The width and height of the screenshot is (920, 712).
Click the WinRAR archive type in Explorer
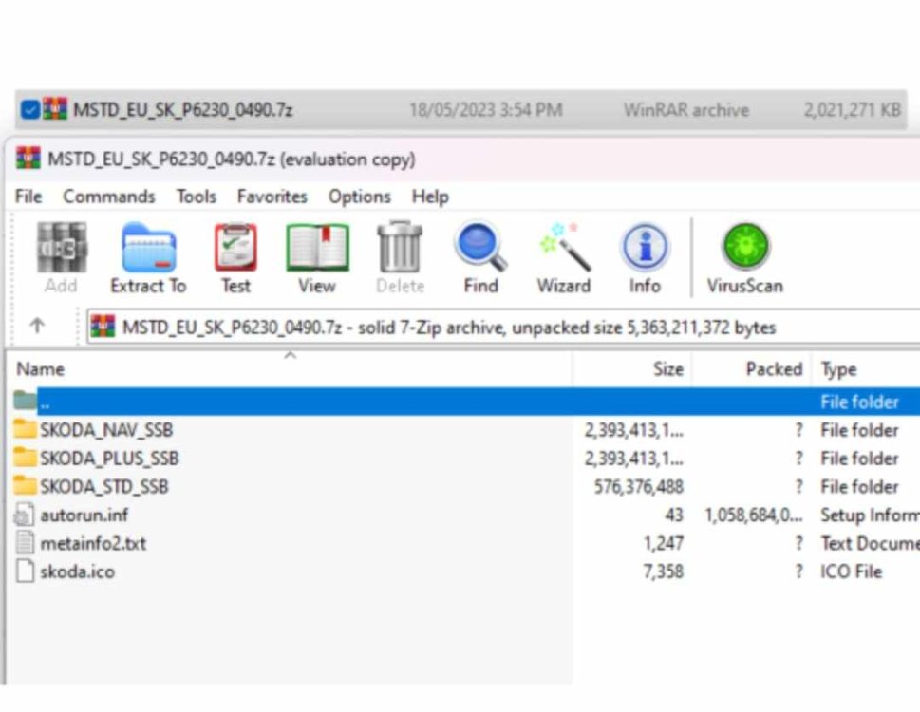[685, 110]
